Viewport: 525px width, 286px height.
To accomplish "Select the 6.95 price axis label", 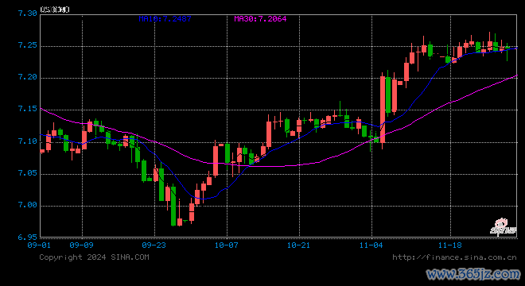I will click(x=28, y=238).
